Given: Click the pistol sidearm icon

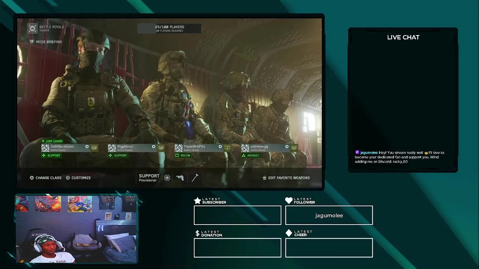Looking at the screenshot, I should [x=180, y=178].
